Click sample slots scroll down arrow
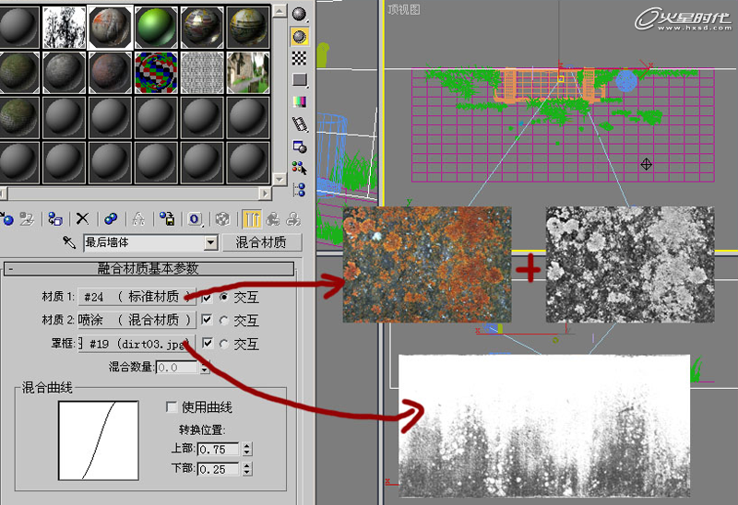This screenshot has width=738, height=505. (280, 179)
